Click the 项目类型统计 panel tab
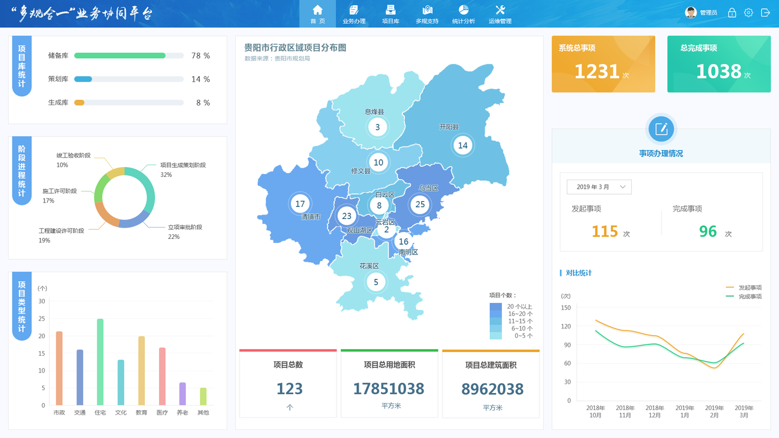Screen dimensions: 779x438 click(x=22, y=306)
